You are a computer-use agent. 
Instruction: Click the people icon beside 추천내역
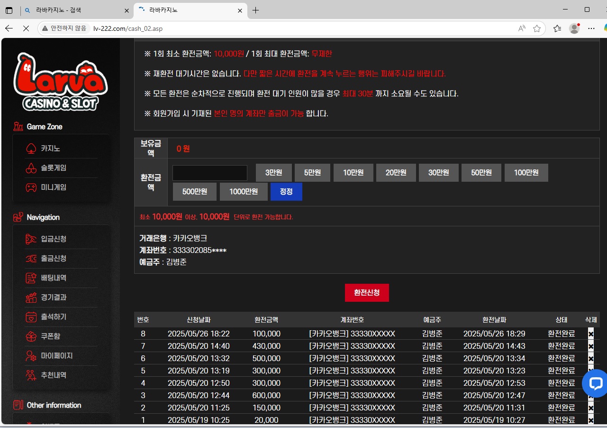tap(31, 375)
